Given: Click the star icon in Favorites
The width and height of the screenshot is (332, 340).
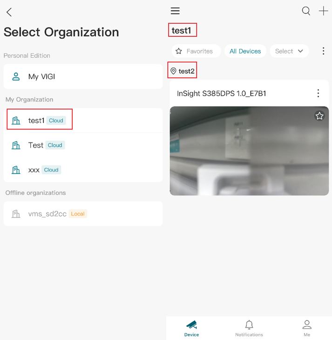Looking at the screenshot, I should point(179,51).
